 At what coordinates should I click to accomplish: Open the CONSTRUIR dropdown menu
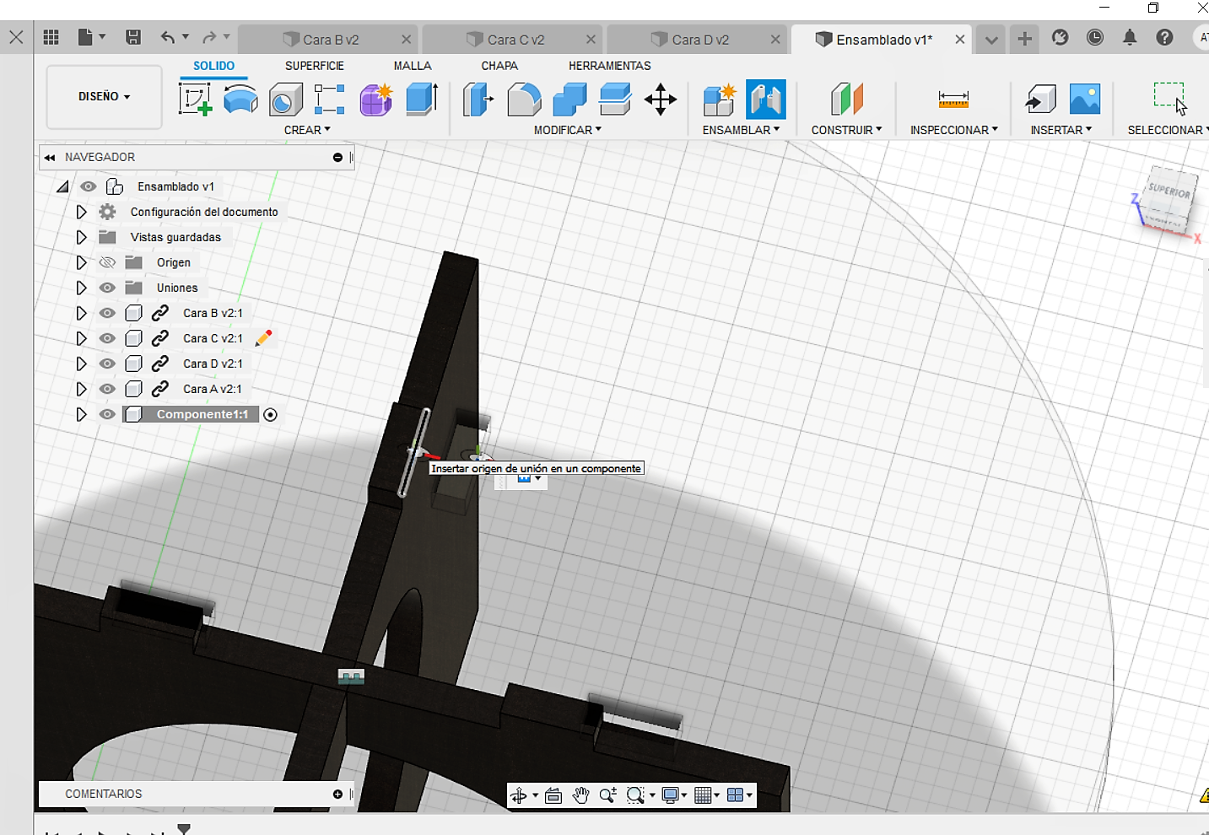846,130
